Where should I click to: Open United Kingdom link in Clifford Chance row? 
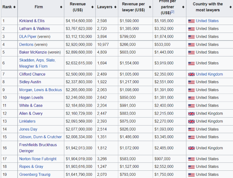[209, 74]
